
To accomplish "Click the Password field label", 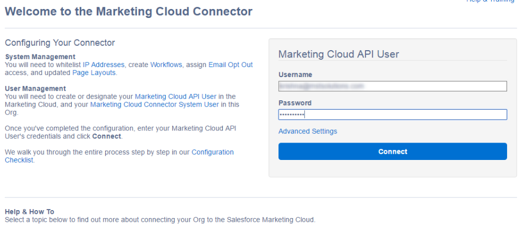I will click(295, 103).
